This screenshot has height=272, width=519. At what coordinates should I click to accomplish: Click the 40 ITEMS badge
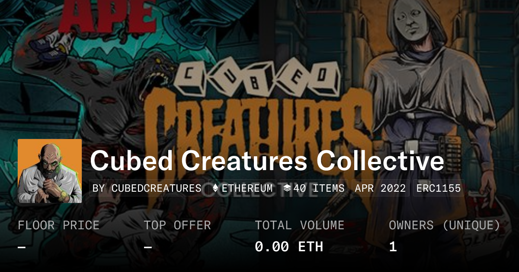(x=314, y=188)
